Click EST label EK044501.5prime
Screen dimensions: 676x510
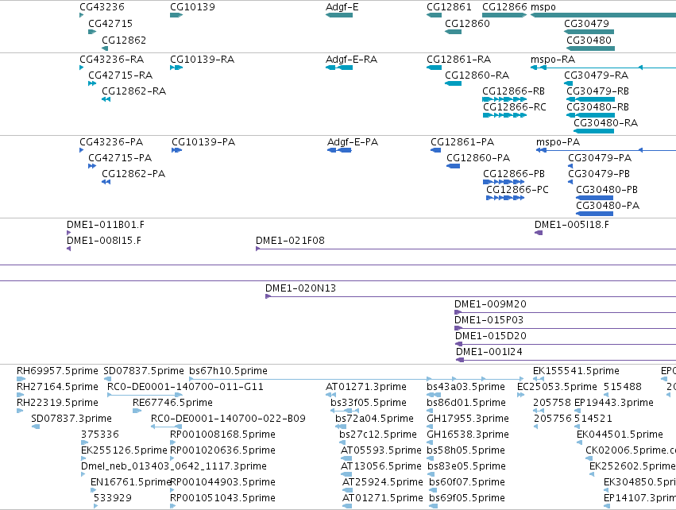pyautogui.click(x=620, y=435)
